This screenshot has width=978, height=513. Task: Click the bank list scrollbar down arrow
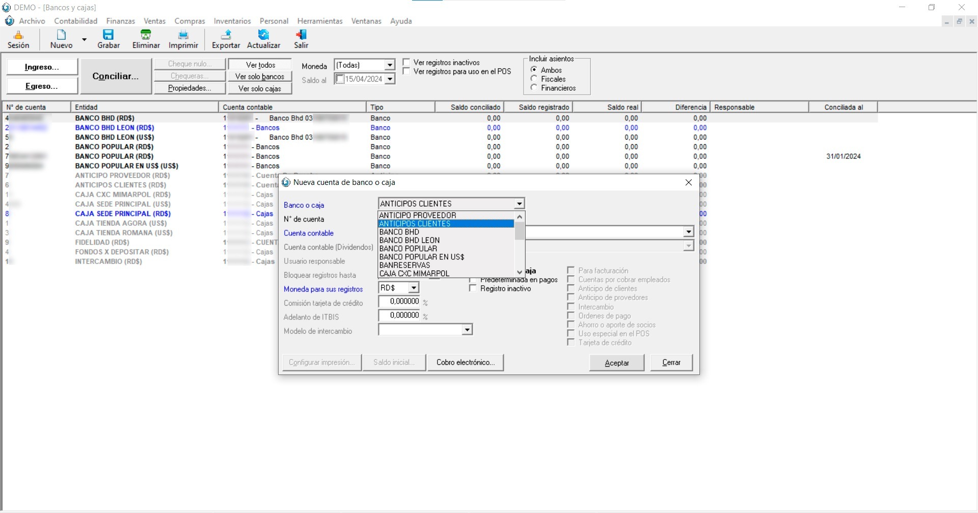click(x=520, y=272)
